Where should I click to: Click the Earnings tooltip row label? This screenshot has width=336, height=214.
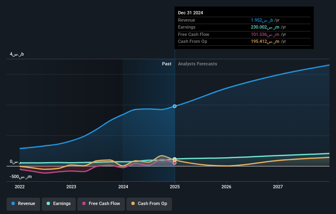187,27
